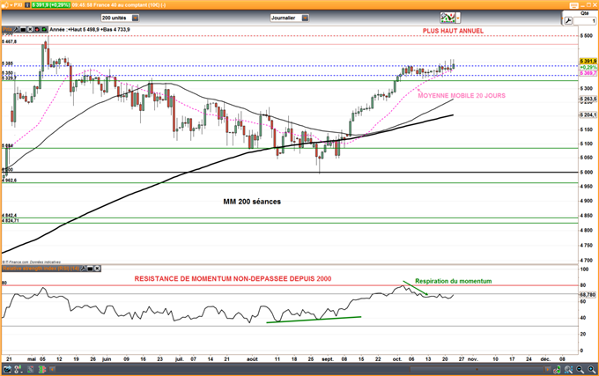This screenshot has width=599, height=376.
Task: Click the 4 842,4 level label at left
Action: pyautogui.click(x=9, y=216)
